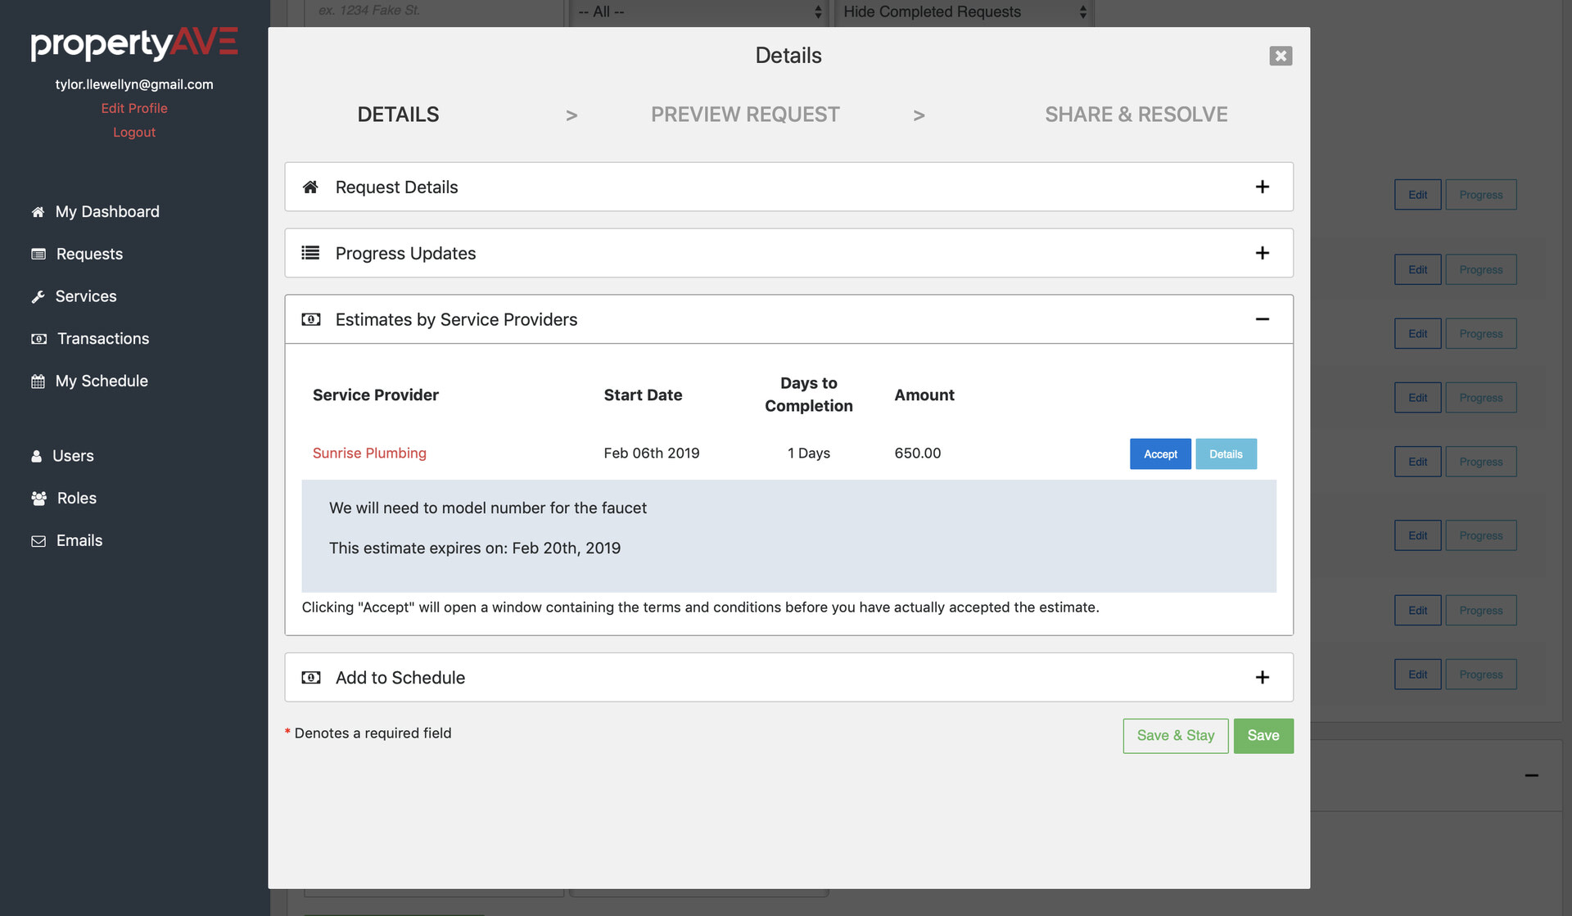Click the roles group icon in sidebar
Viewport: 1572px width, 916px height.
tap(38, 497)
